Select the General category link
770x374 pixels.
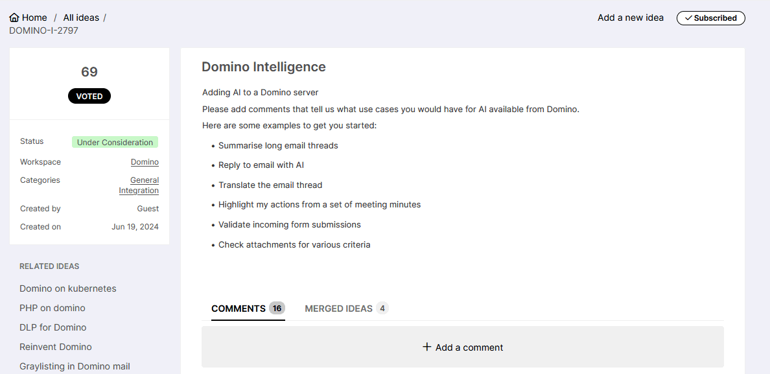[145, 180]
